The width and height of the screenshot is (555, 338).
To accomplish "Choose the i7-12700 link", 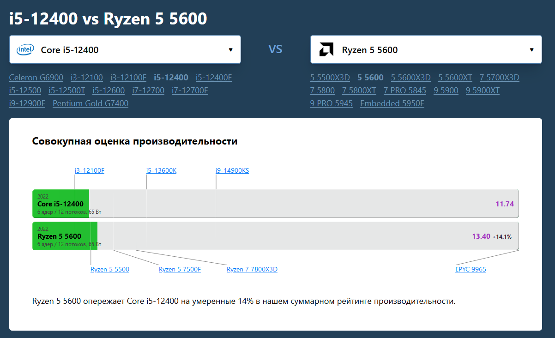I will coord(148,91).
